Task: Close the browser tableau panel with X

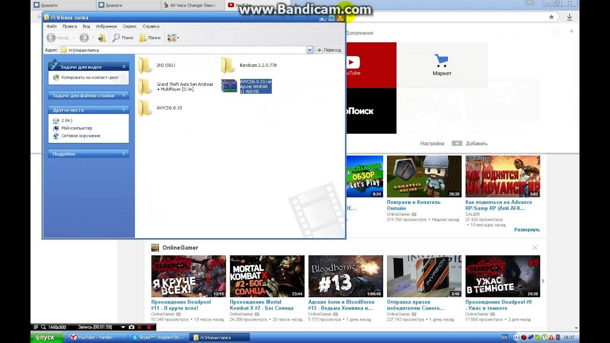Action: pyautogui.click(x=572, y=31)
